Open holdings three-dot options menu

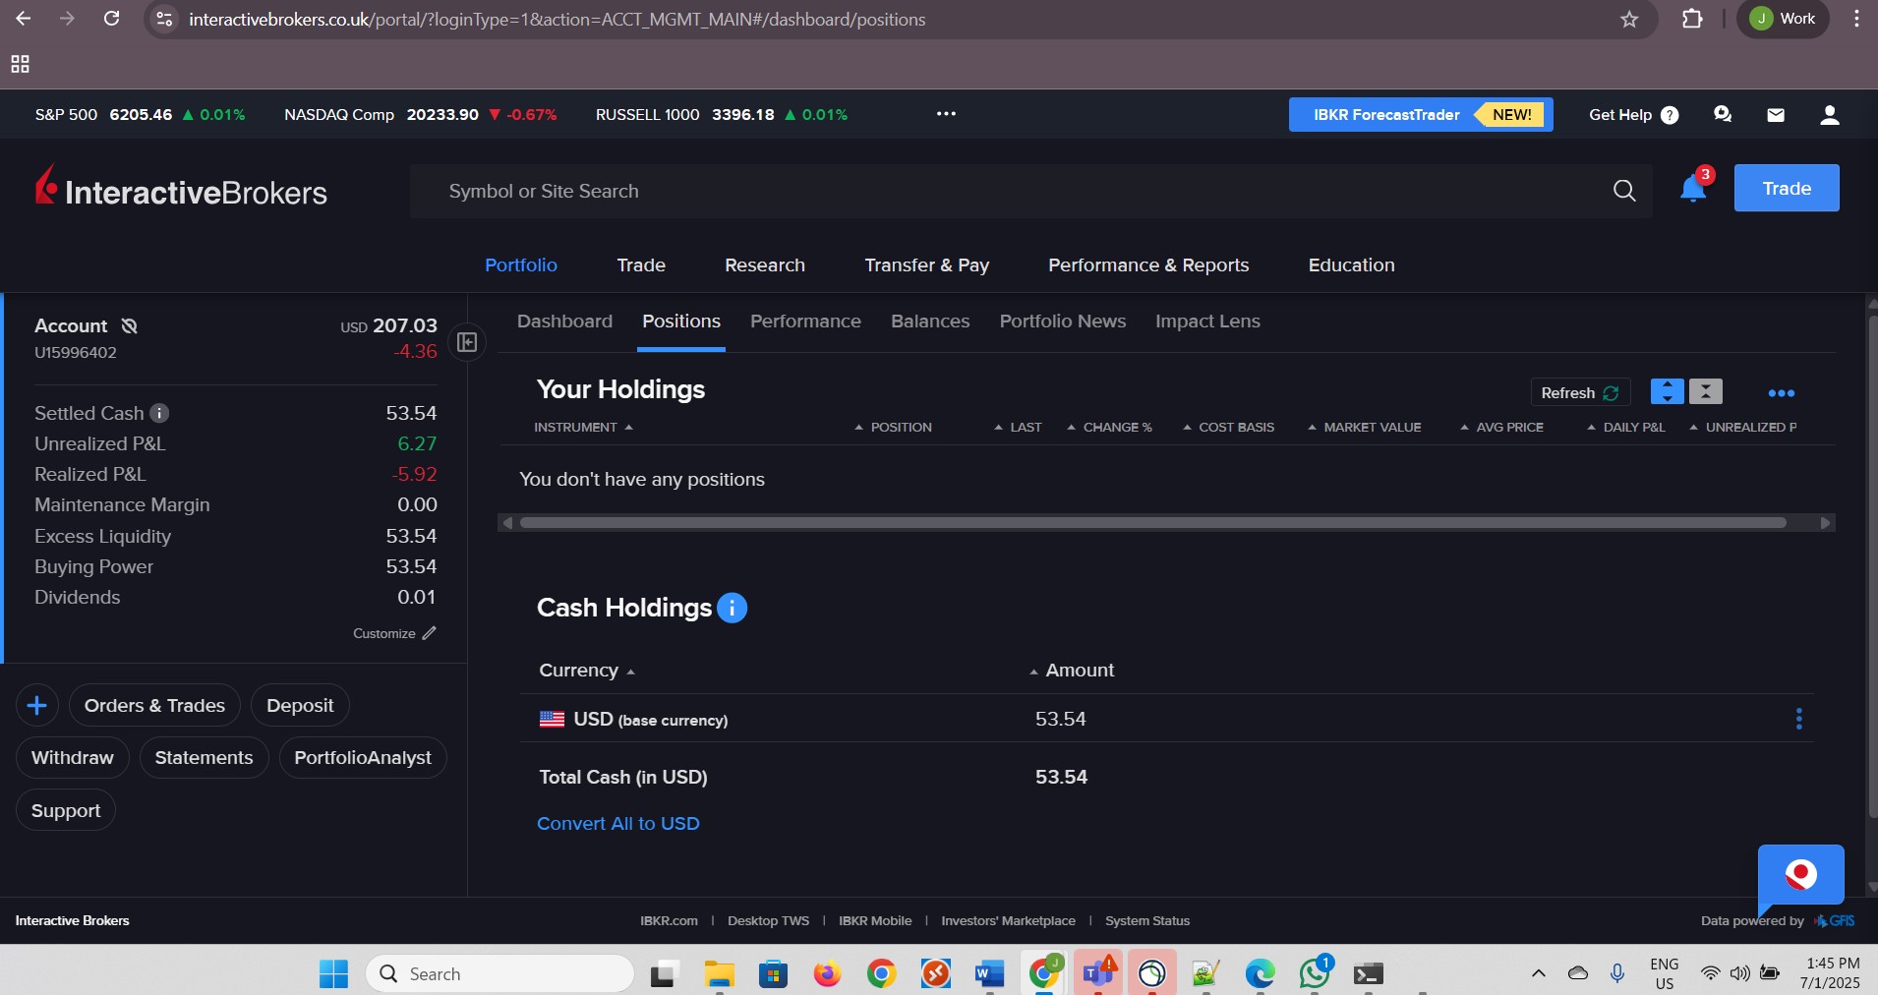1781,393
